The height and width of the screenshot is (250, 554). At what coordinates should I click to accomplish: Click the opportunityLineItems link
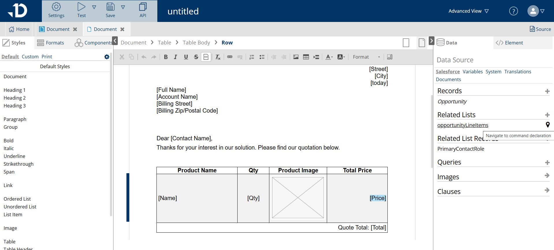click(x=462, y=125)
